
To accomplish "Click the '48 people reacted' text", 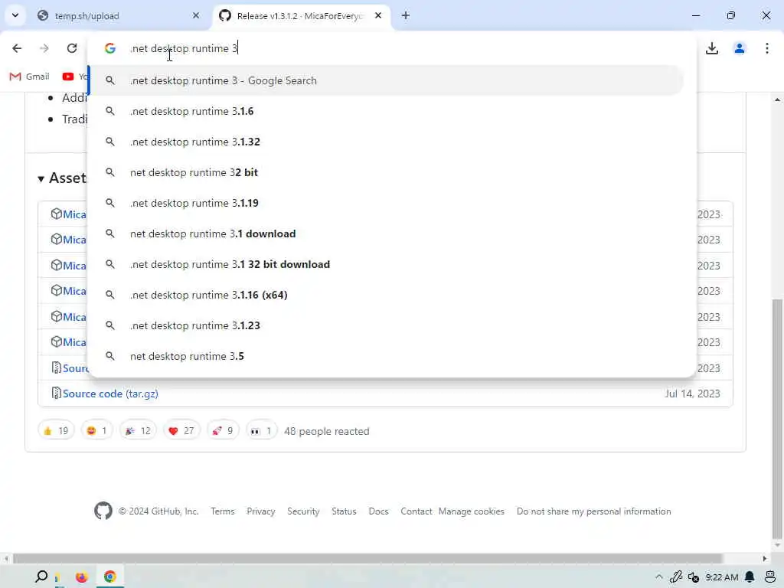I will 326,431.
